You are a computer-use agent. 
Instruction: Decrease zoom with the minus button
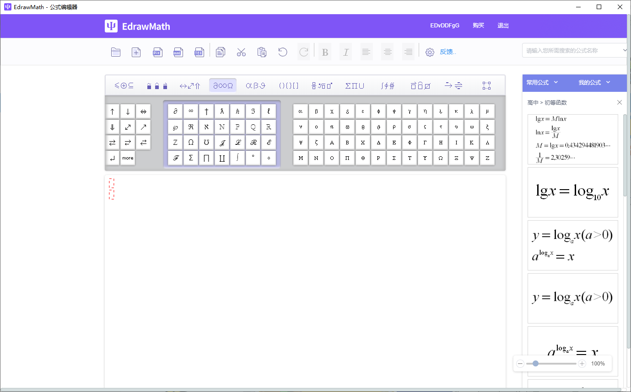tap(520, 364)
